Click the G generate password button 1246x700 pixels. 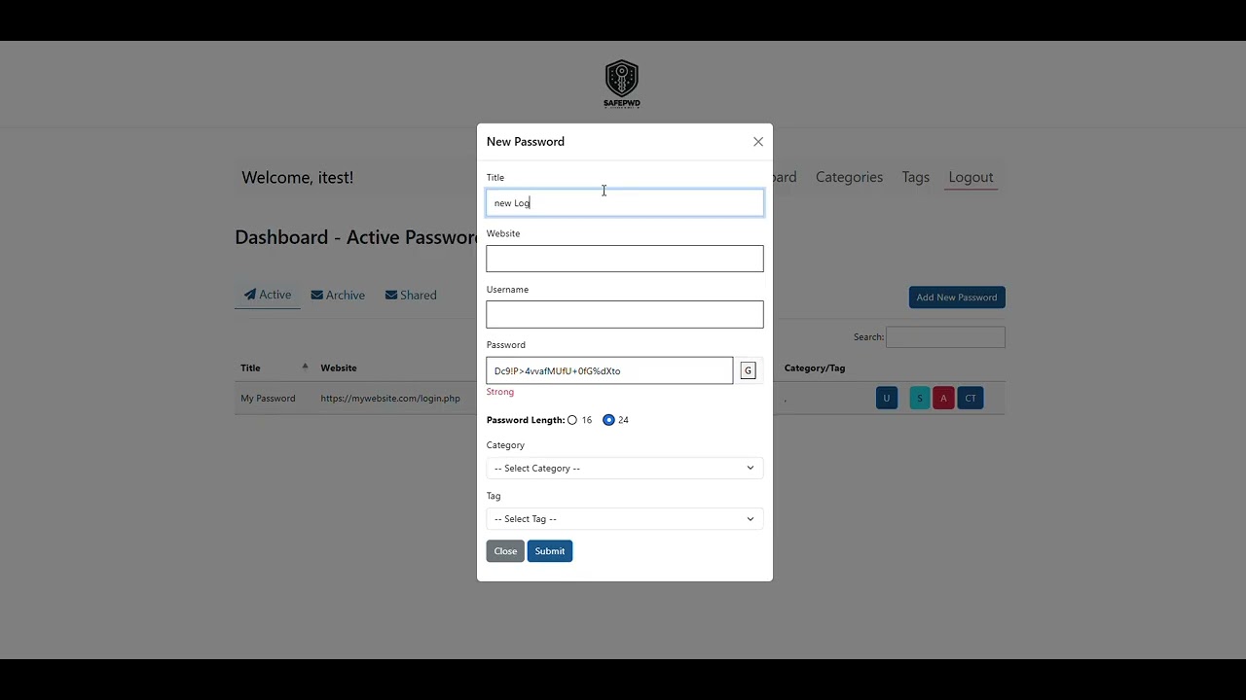(748, 370)
